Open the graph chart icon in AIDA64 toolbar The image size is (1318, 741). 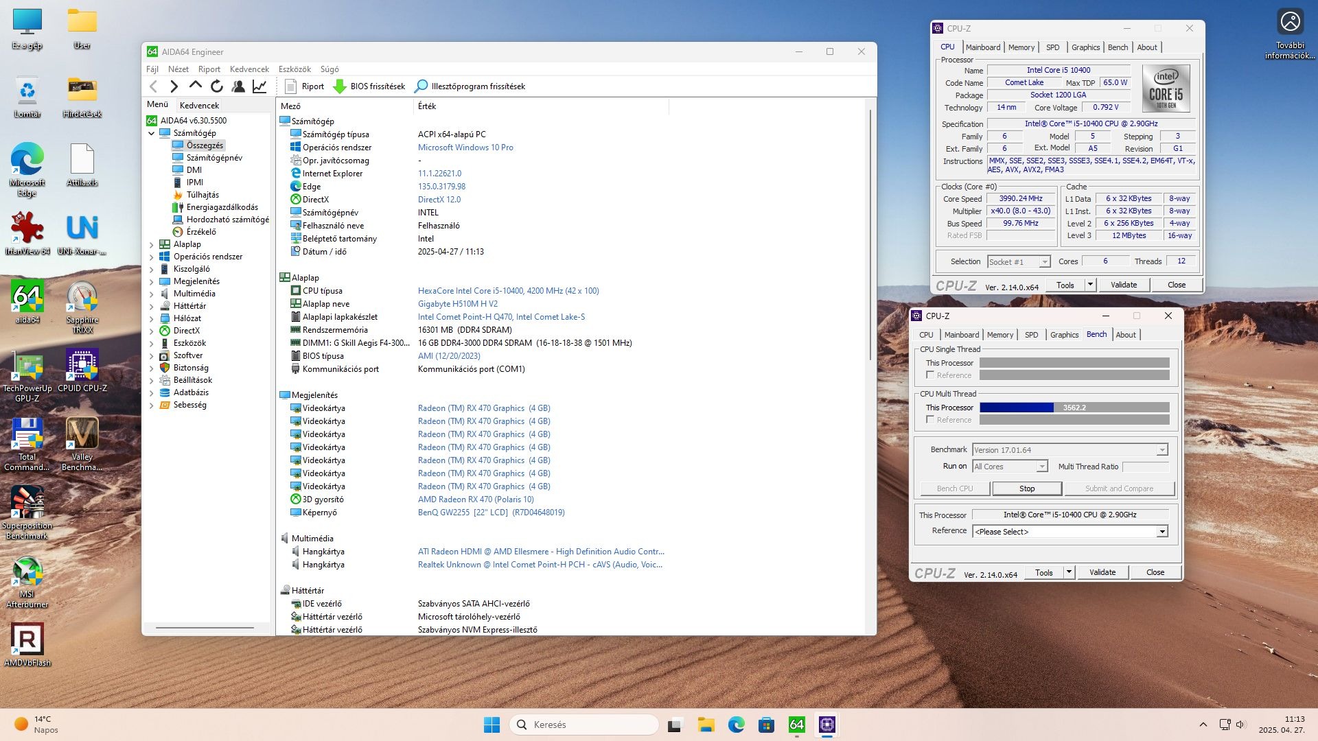[259, 86]
